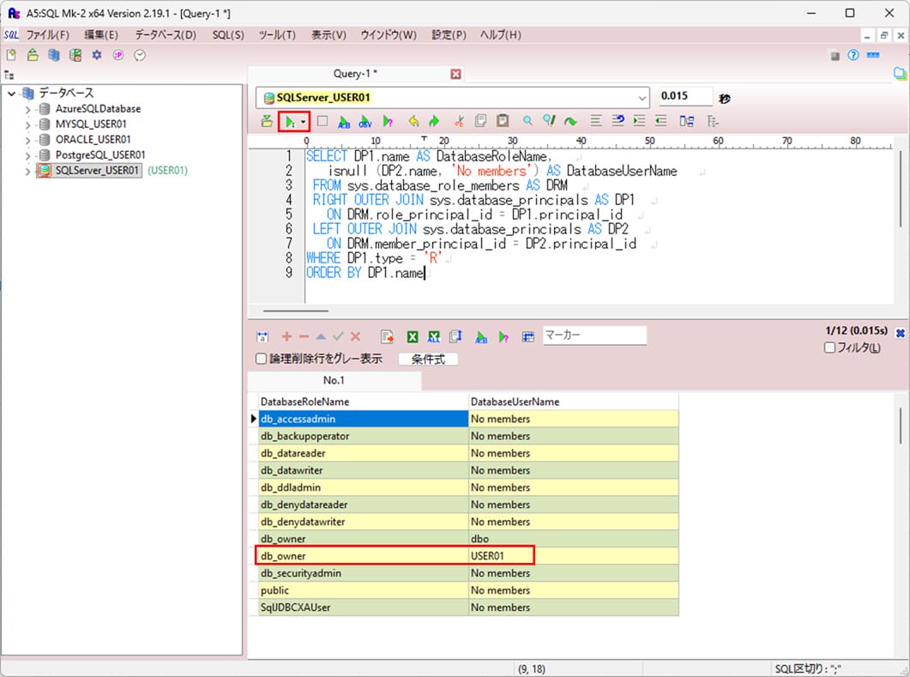Click the red plus add-row icon
This screenshot has height=677, width=910.
point(286,336)
